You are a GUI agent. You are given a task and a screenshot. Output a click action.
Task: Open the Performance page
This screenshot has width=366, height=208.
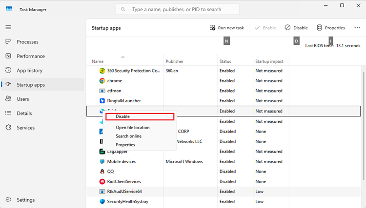tap(31, 56)
